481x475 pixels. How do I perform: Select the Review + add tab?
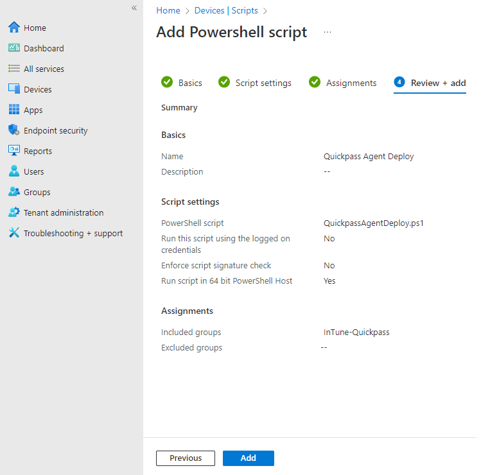point(430,83)
